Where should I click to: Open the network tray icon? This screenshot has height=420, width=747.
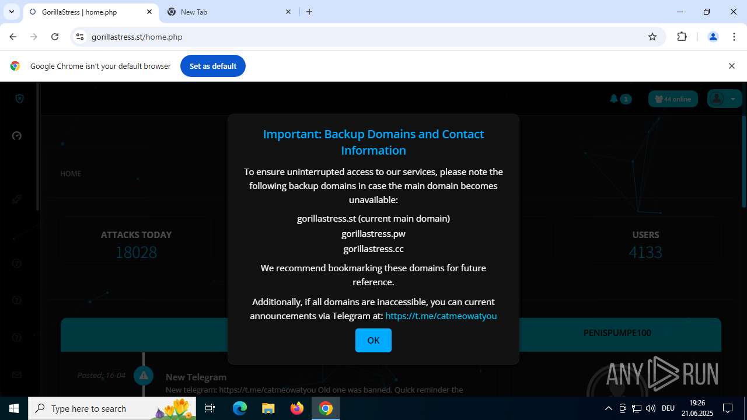(637, 408)
